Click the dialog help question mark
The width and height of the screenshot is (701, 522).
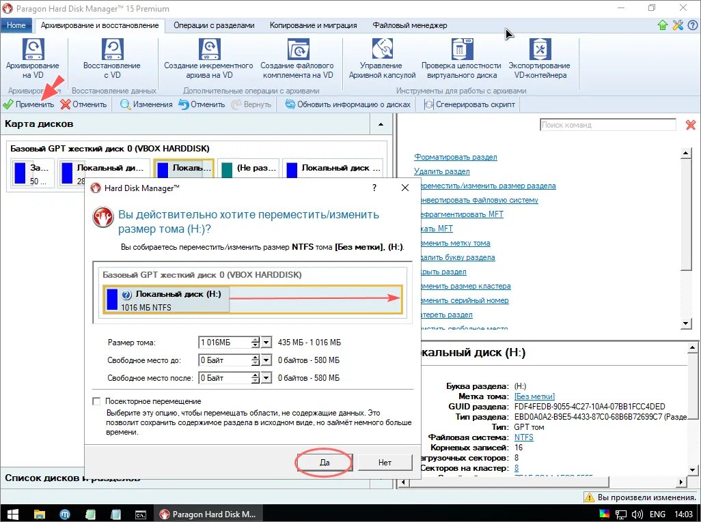tap(374, 188)
